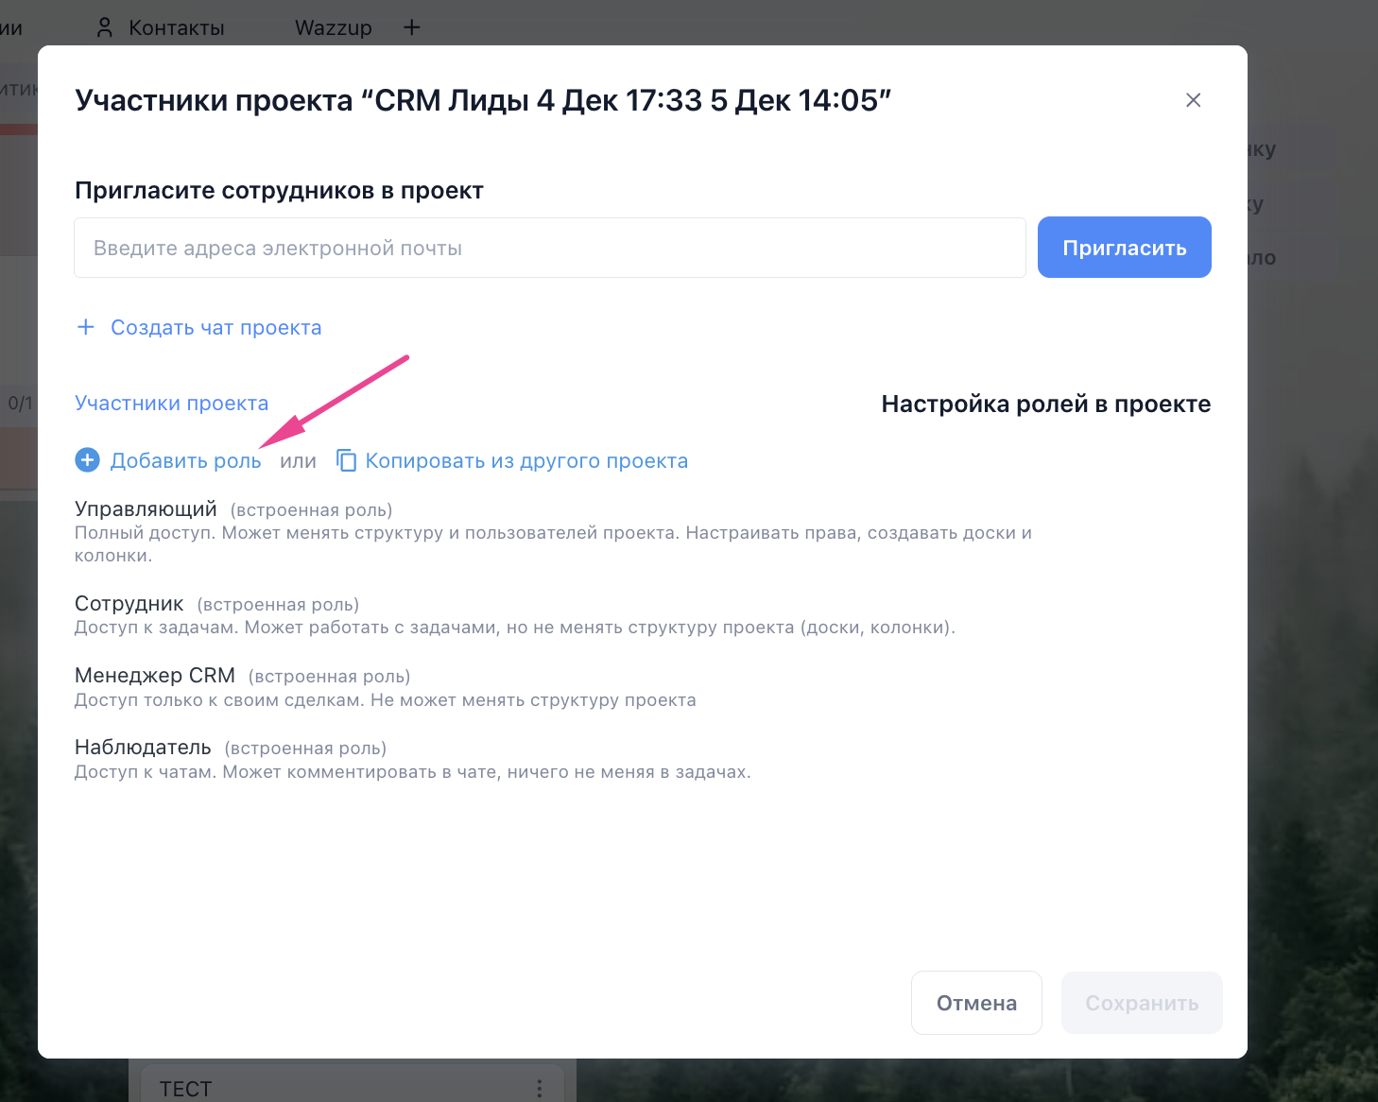This screenshot has height=1102, width=1378.
Task: Switch to the Wazzup tab
Action: coord(334,27)
